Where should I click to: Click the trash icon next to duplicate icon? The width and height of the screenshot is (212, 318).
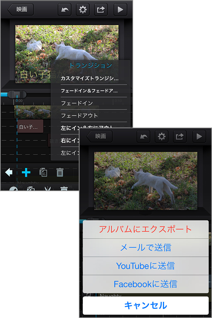(60, 172)
